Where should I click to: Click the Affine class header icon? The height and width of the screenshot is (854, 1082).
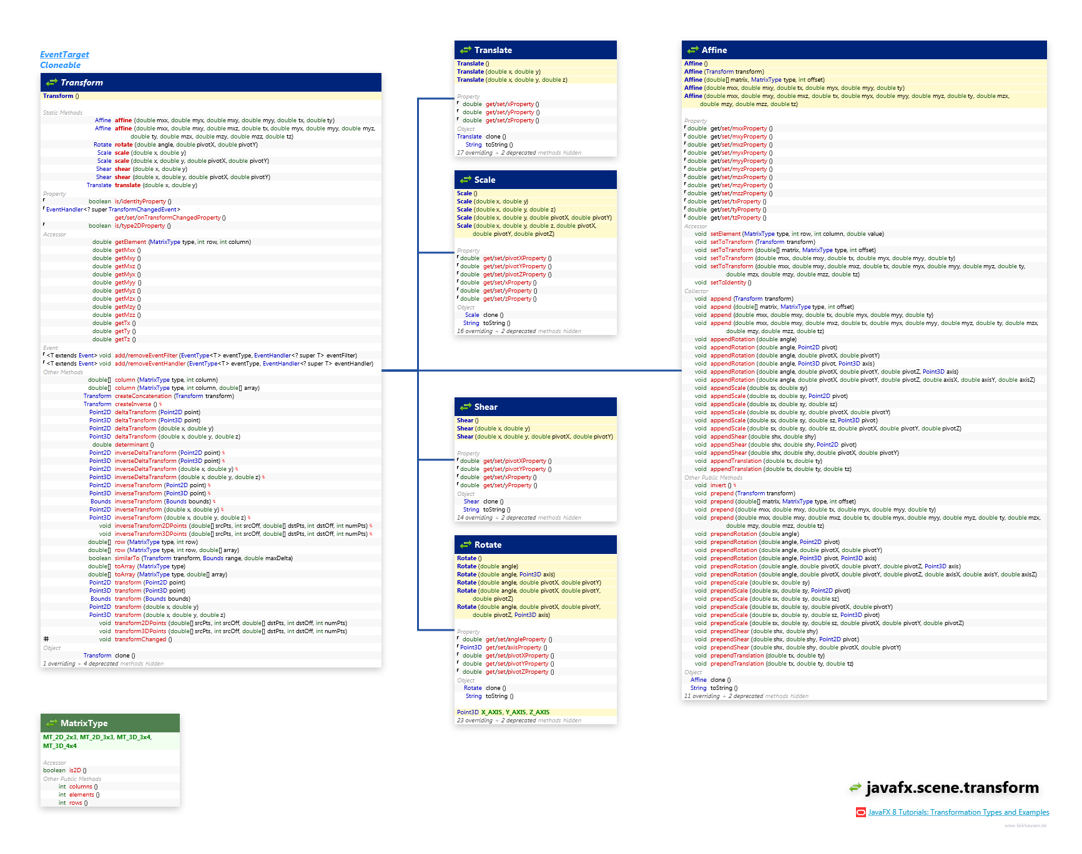pyautogui.click(x=693, y=50)
